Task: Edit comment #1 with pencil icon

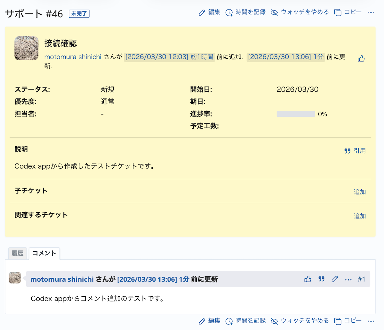Action: pyautogui.click(x=335, y=279)
